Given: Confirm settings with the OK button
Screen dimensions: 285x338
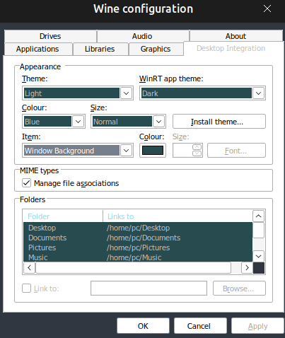Looking at the screenshot, I should pyautogui.click(x=143, y=326).
